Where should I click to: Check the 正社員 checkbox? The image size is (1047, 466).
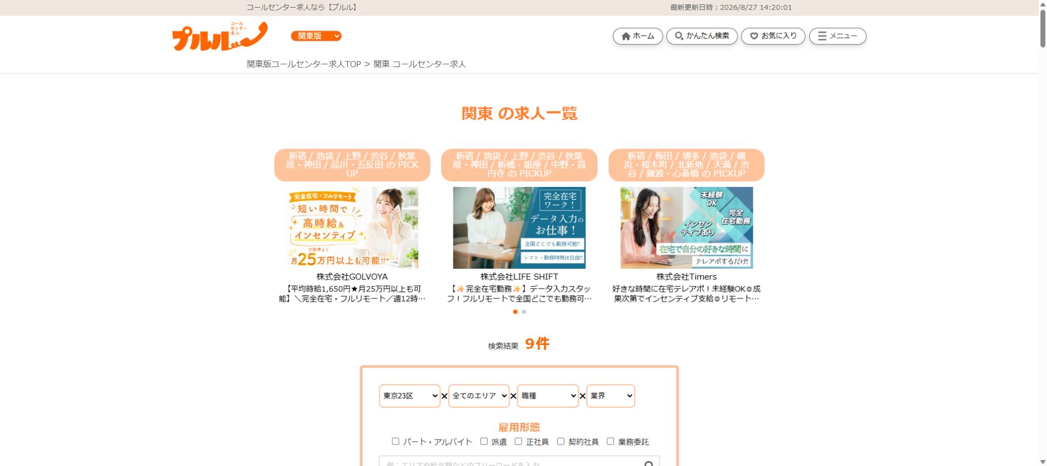click(x=518, y=441)
